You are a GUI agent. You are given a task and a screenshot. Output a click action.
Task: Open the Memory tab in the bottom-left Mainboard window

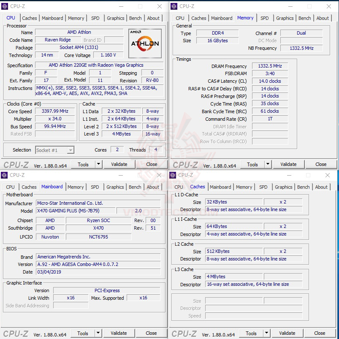coord(76,187)
